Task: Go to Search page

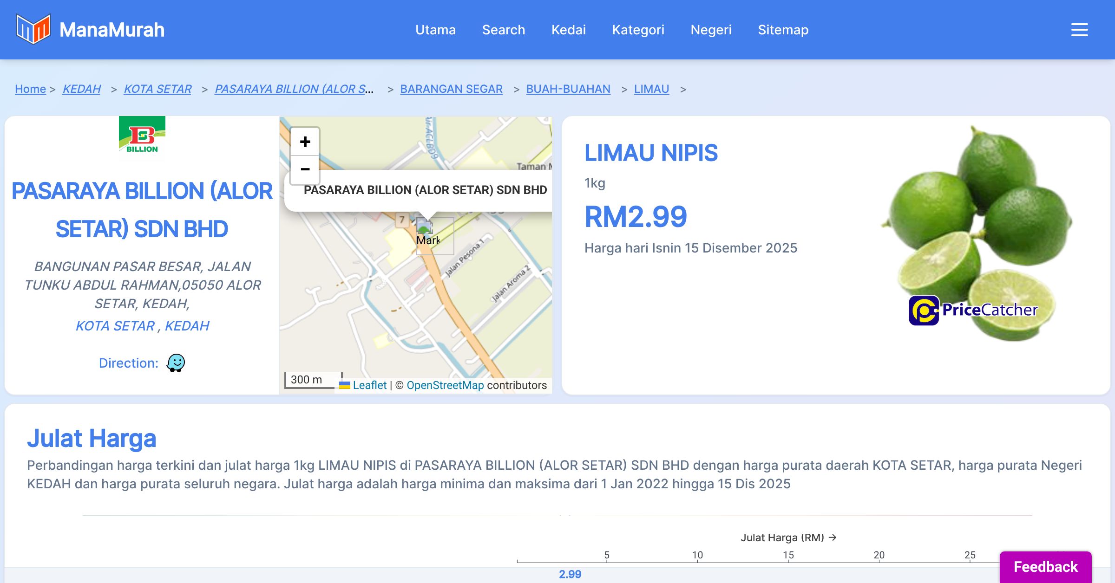Action: [x=503, y=30]
